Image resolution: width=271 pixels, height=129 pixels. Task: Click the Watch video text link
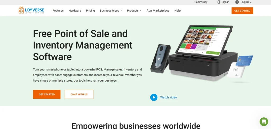(169, 97)
